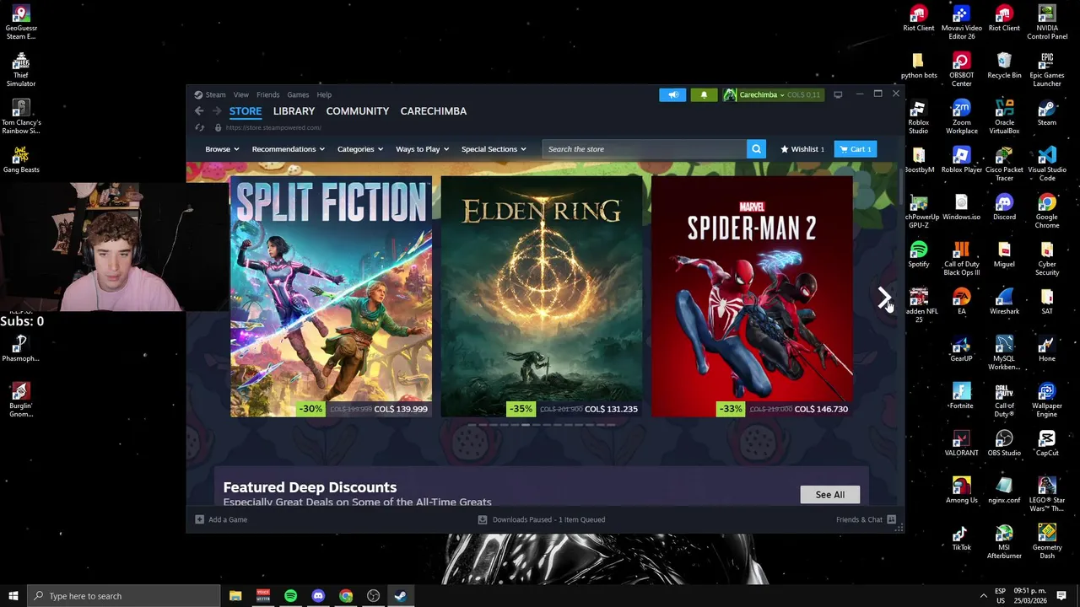Open the Split Fiction game card
This screenshot has width=1080, height=607.
coord(331,297)
